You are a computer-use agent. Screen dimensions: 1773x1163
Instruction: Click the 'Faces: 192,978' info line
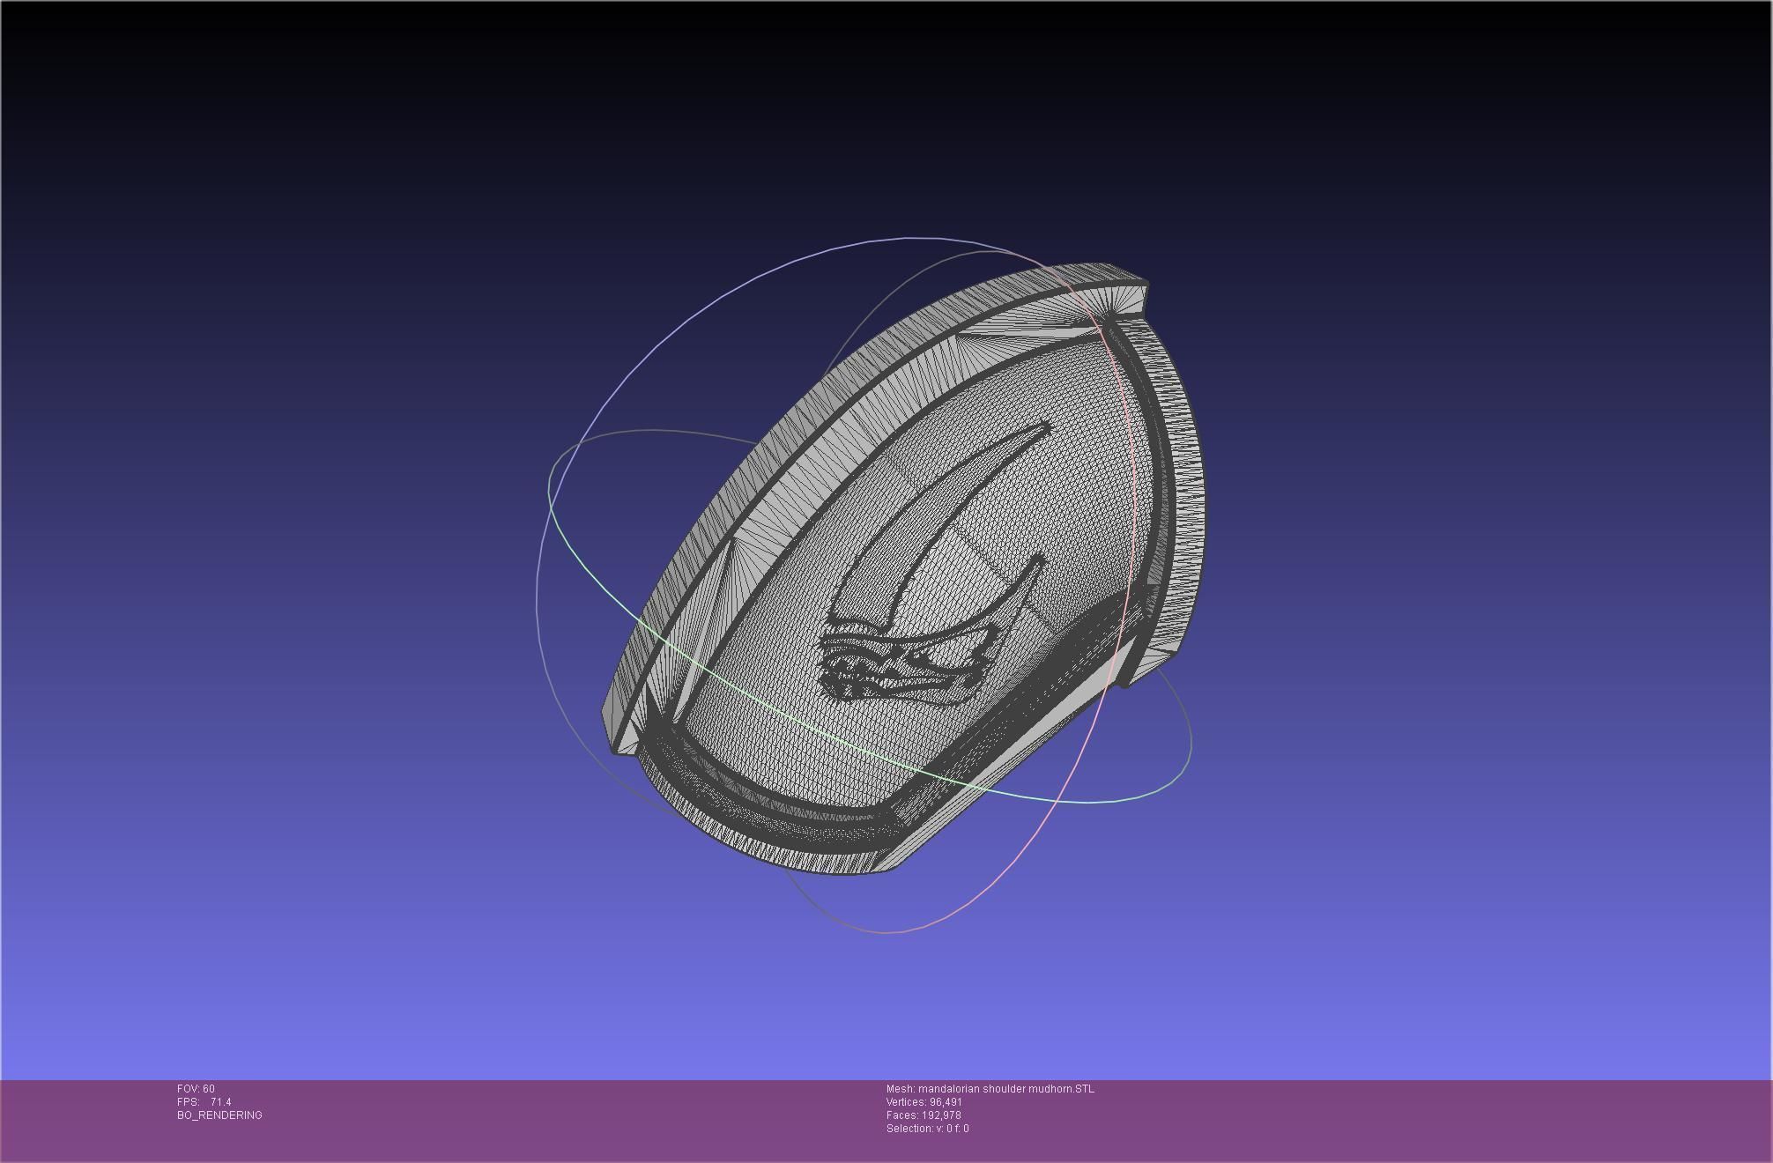(x=923, y=1115)
